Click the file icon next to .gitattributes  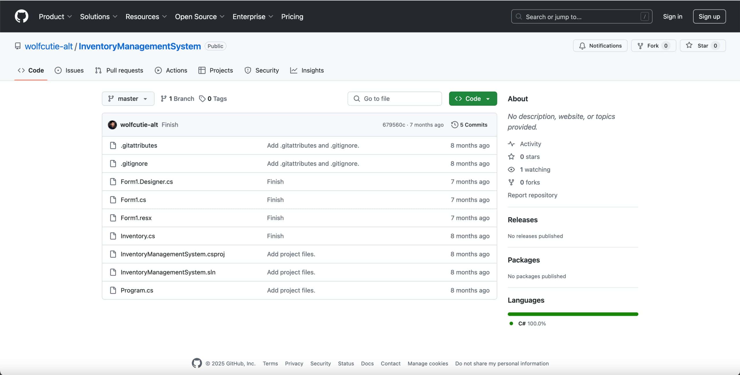(x=113, y=145)
